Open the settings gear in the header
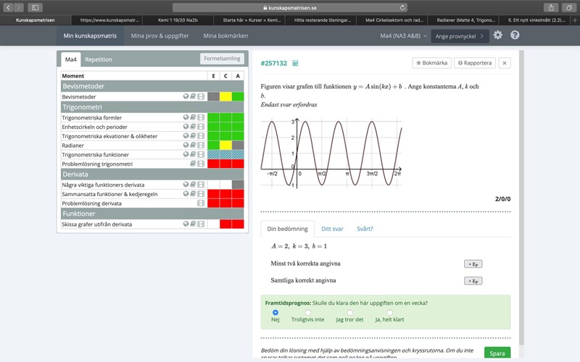580x362 pixels. tap(497, 35)
